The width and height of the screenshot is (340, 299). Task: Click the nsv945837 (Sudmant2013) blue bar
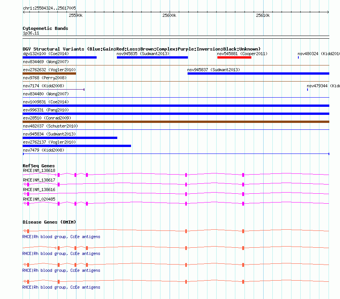[x=258, y=74]
